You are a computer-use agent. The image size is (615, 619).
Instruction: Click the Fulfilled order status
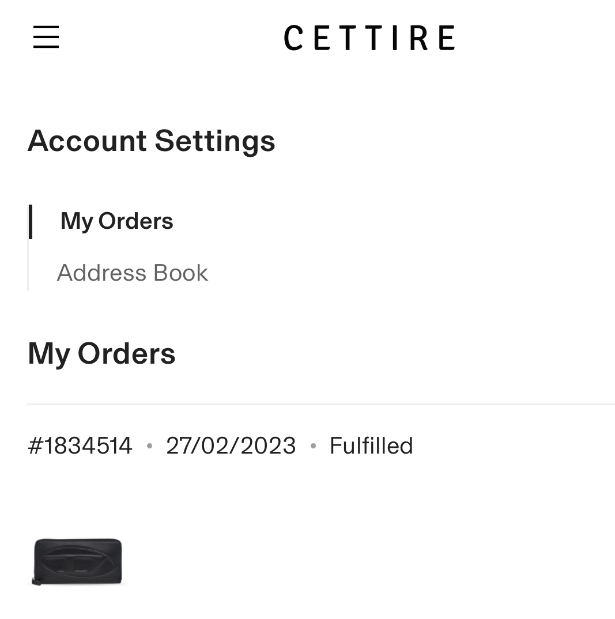(x=371, y=445)
